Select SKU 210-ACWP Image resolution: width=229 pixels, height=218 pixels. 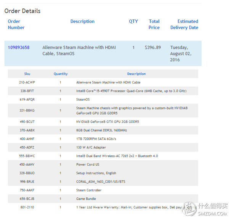pyautogui.click(x=27, y=82)
